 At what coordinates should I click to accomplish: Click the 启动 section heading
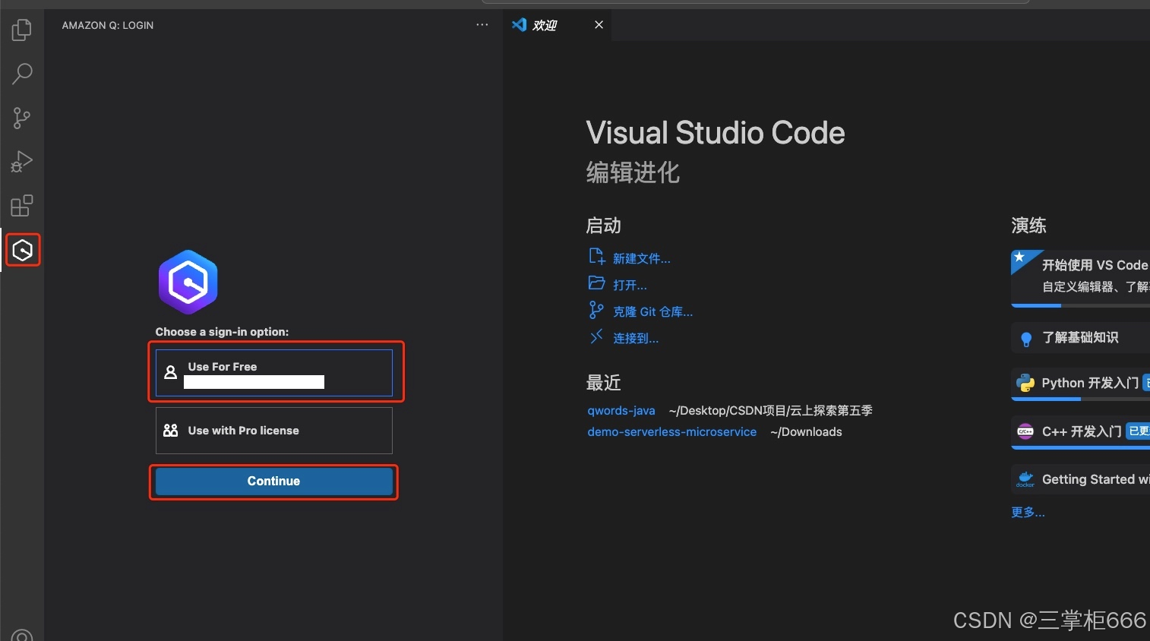click(604, 226)
